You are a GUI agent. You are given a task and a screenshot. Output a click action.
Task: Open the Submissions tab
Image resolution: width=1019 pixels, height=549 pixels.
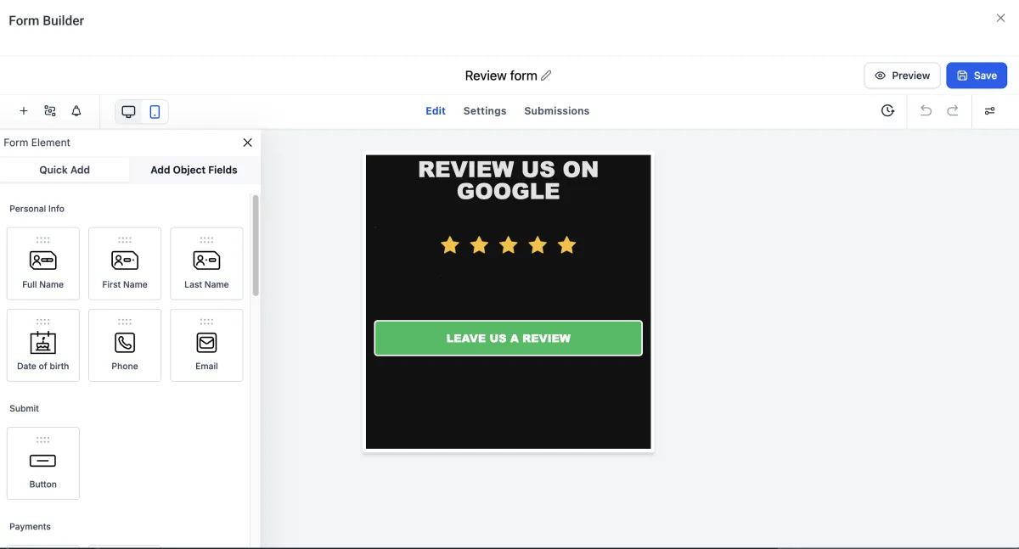point(557,111)
